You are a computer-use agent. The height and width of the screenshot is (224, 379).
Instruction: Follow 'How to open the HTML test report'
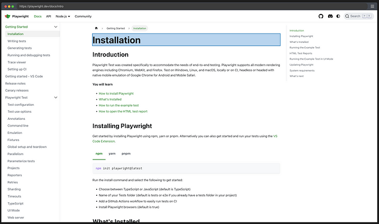coord(123,111)
